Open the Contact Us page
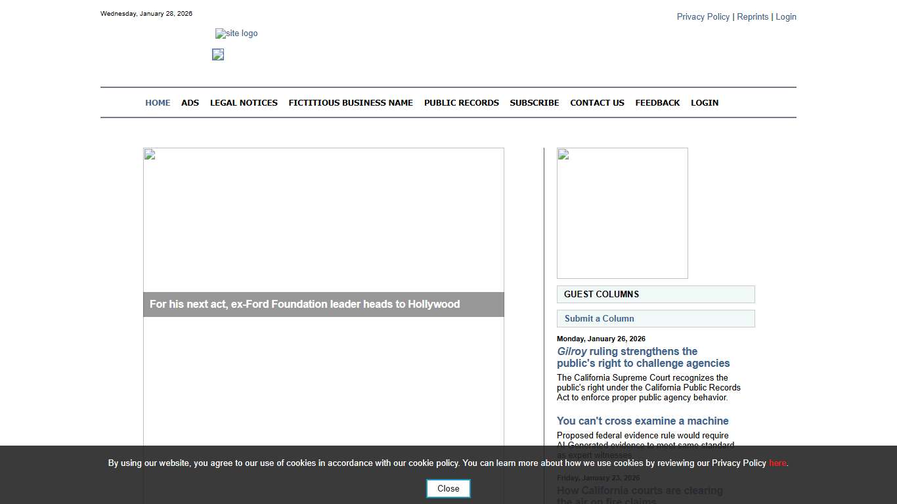The height and width of the screenshot is (504, 897). pyautogui.click(x=597, y=103)
